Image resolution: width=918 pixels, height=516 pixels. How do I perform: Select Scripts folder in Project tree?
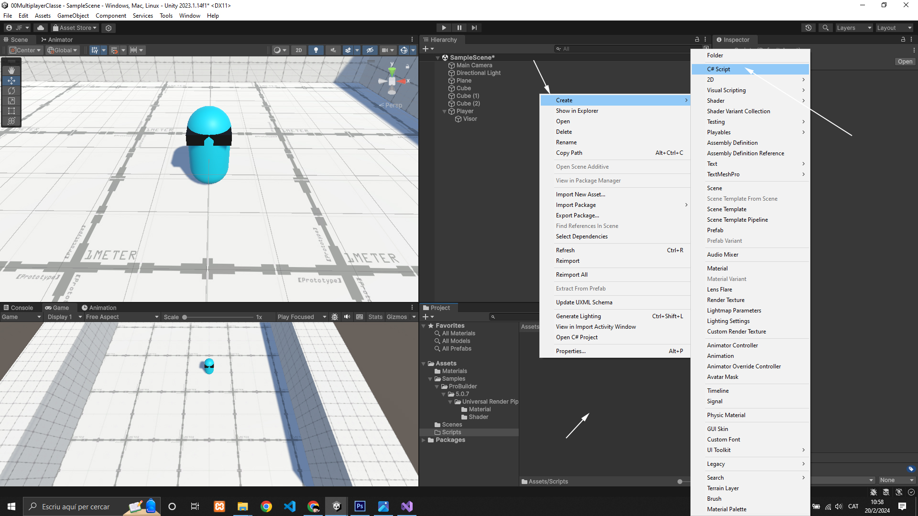[x=451, y=432]
